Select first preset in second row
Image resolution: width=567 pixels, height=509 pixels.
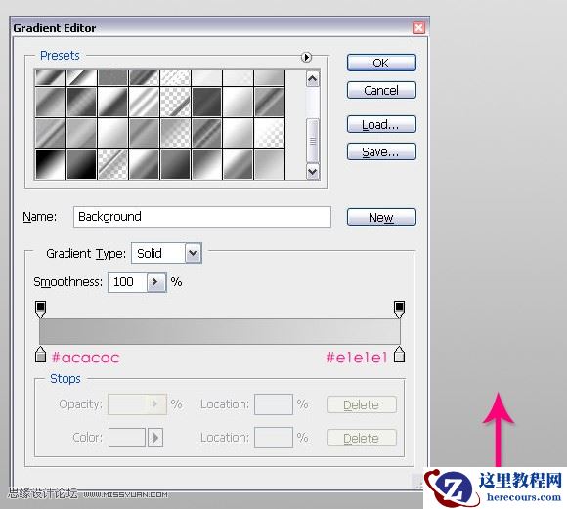(x=50, y=102)
